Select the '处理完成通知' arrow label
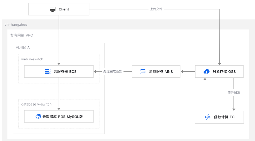This screenshot has width=255, height=141. point(113,71)
